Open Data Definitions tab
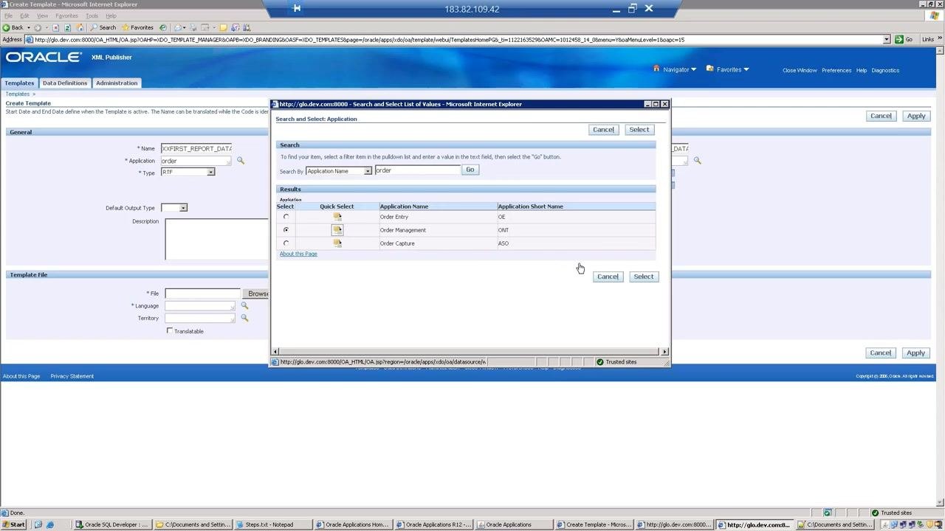This screenshot has width=945, height=531. click(x=65, y=83)
